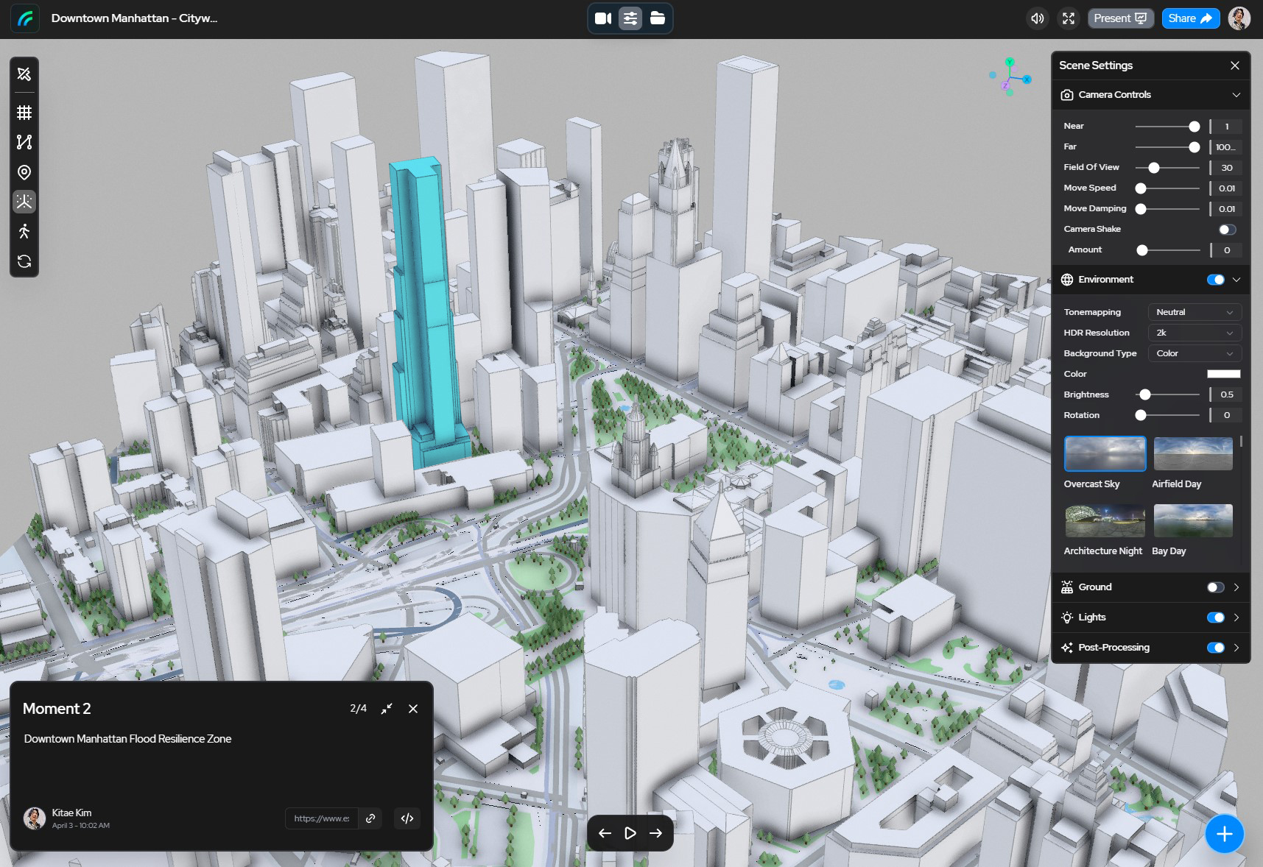
Task: Open the Background Type dropdown
Action: tap(1194, 353)
